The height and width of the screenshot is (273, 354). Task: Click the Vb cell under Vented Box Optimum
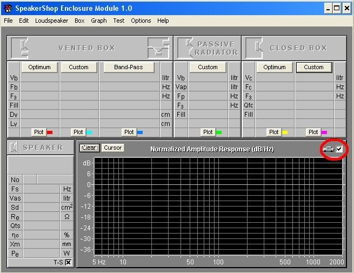pyautogui.click(x=39, y=78)
